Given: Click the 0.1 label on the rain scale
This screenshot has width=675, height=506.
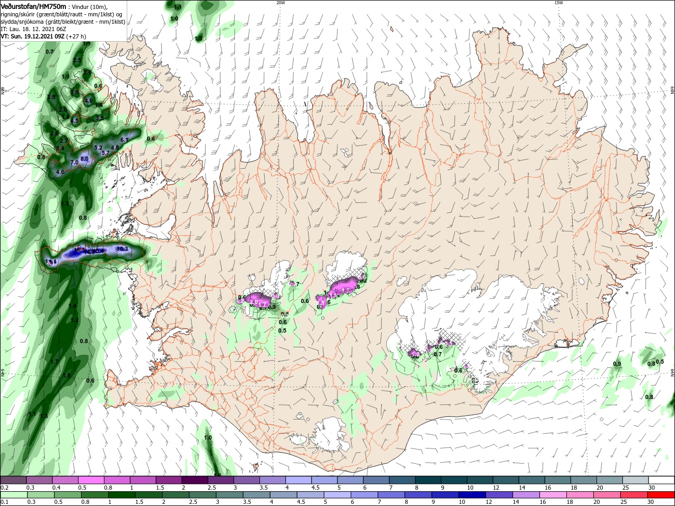Looking at the screenshot, I should 4,502.
